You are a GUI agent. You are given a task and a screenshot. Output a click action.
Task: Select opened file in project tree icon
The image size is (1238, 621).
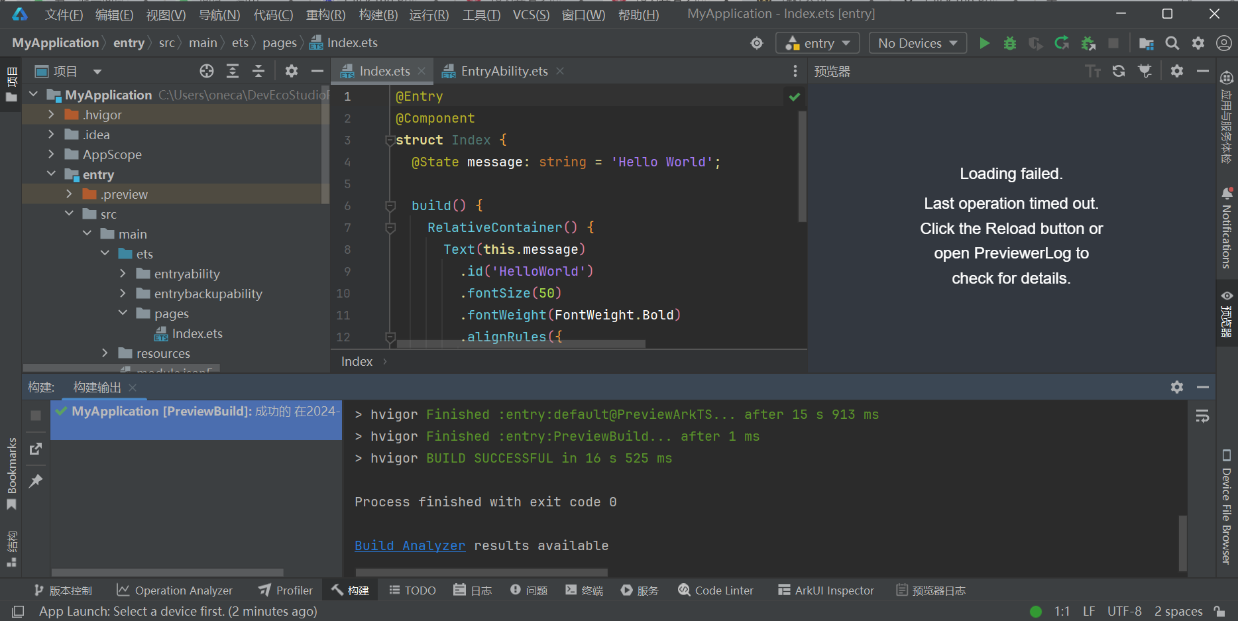(207, 71)
